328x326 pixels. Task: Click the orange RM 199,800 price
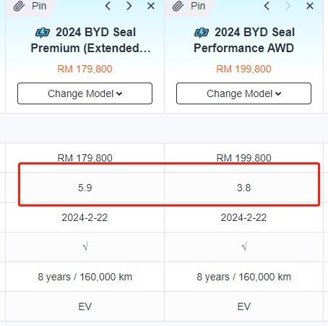[243, 69]
